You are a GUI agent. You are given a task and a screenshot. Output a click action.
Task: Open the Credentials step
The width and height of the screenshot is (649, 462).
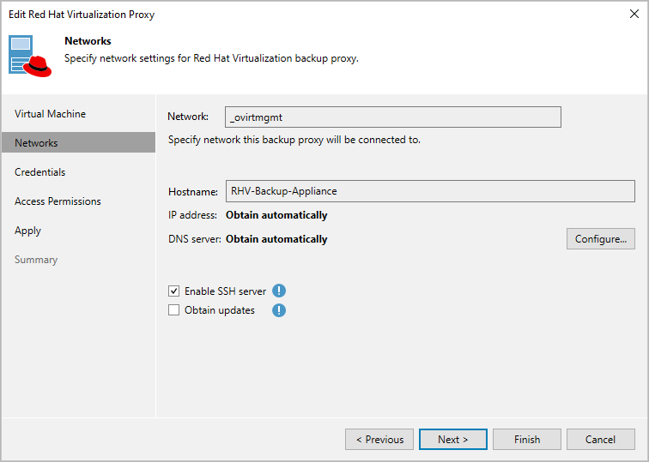tap(39, 172)
